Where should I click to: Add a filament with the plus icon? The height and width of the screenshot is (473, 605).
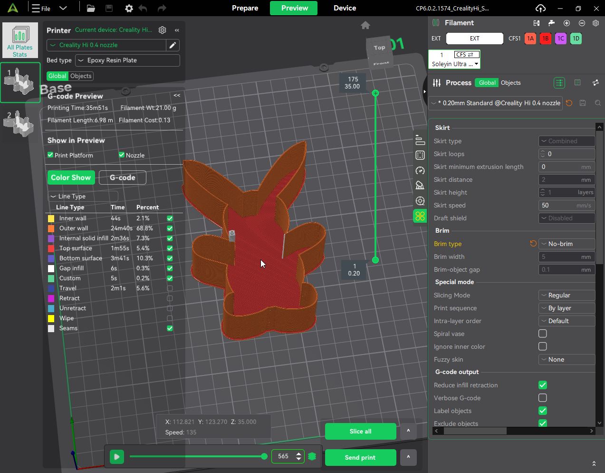pyautogui.click(x=567, y=23)
